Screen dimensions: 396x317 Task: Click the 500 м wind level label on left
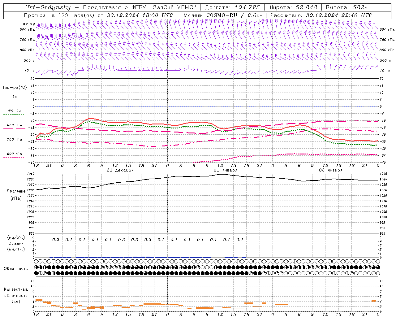[29, 60]
